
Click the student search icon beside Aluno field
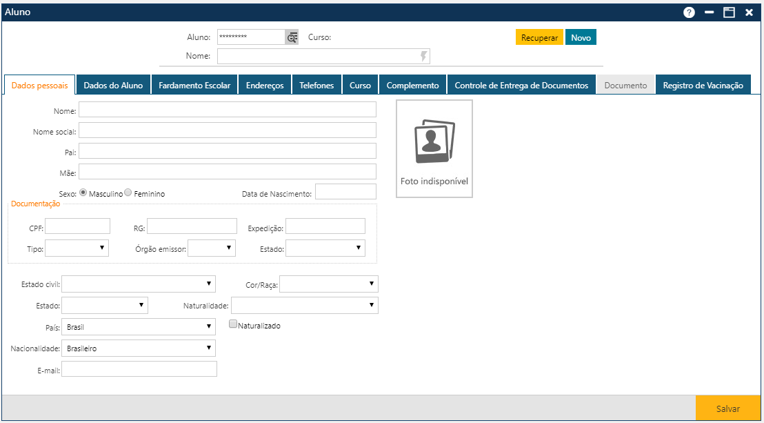292,38
